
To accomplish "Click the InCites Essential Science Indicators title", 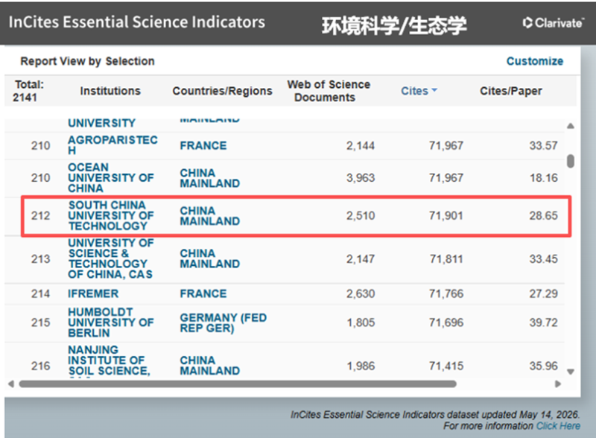I will 137,22.
